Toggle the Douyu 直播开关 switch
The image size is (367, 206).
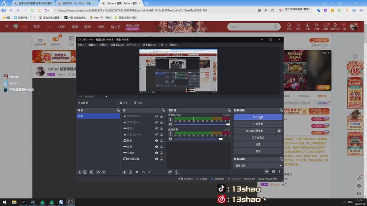[56, 39]
